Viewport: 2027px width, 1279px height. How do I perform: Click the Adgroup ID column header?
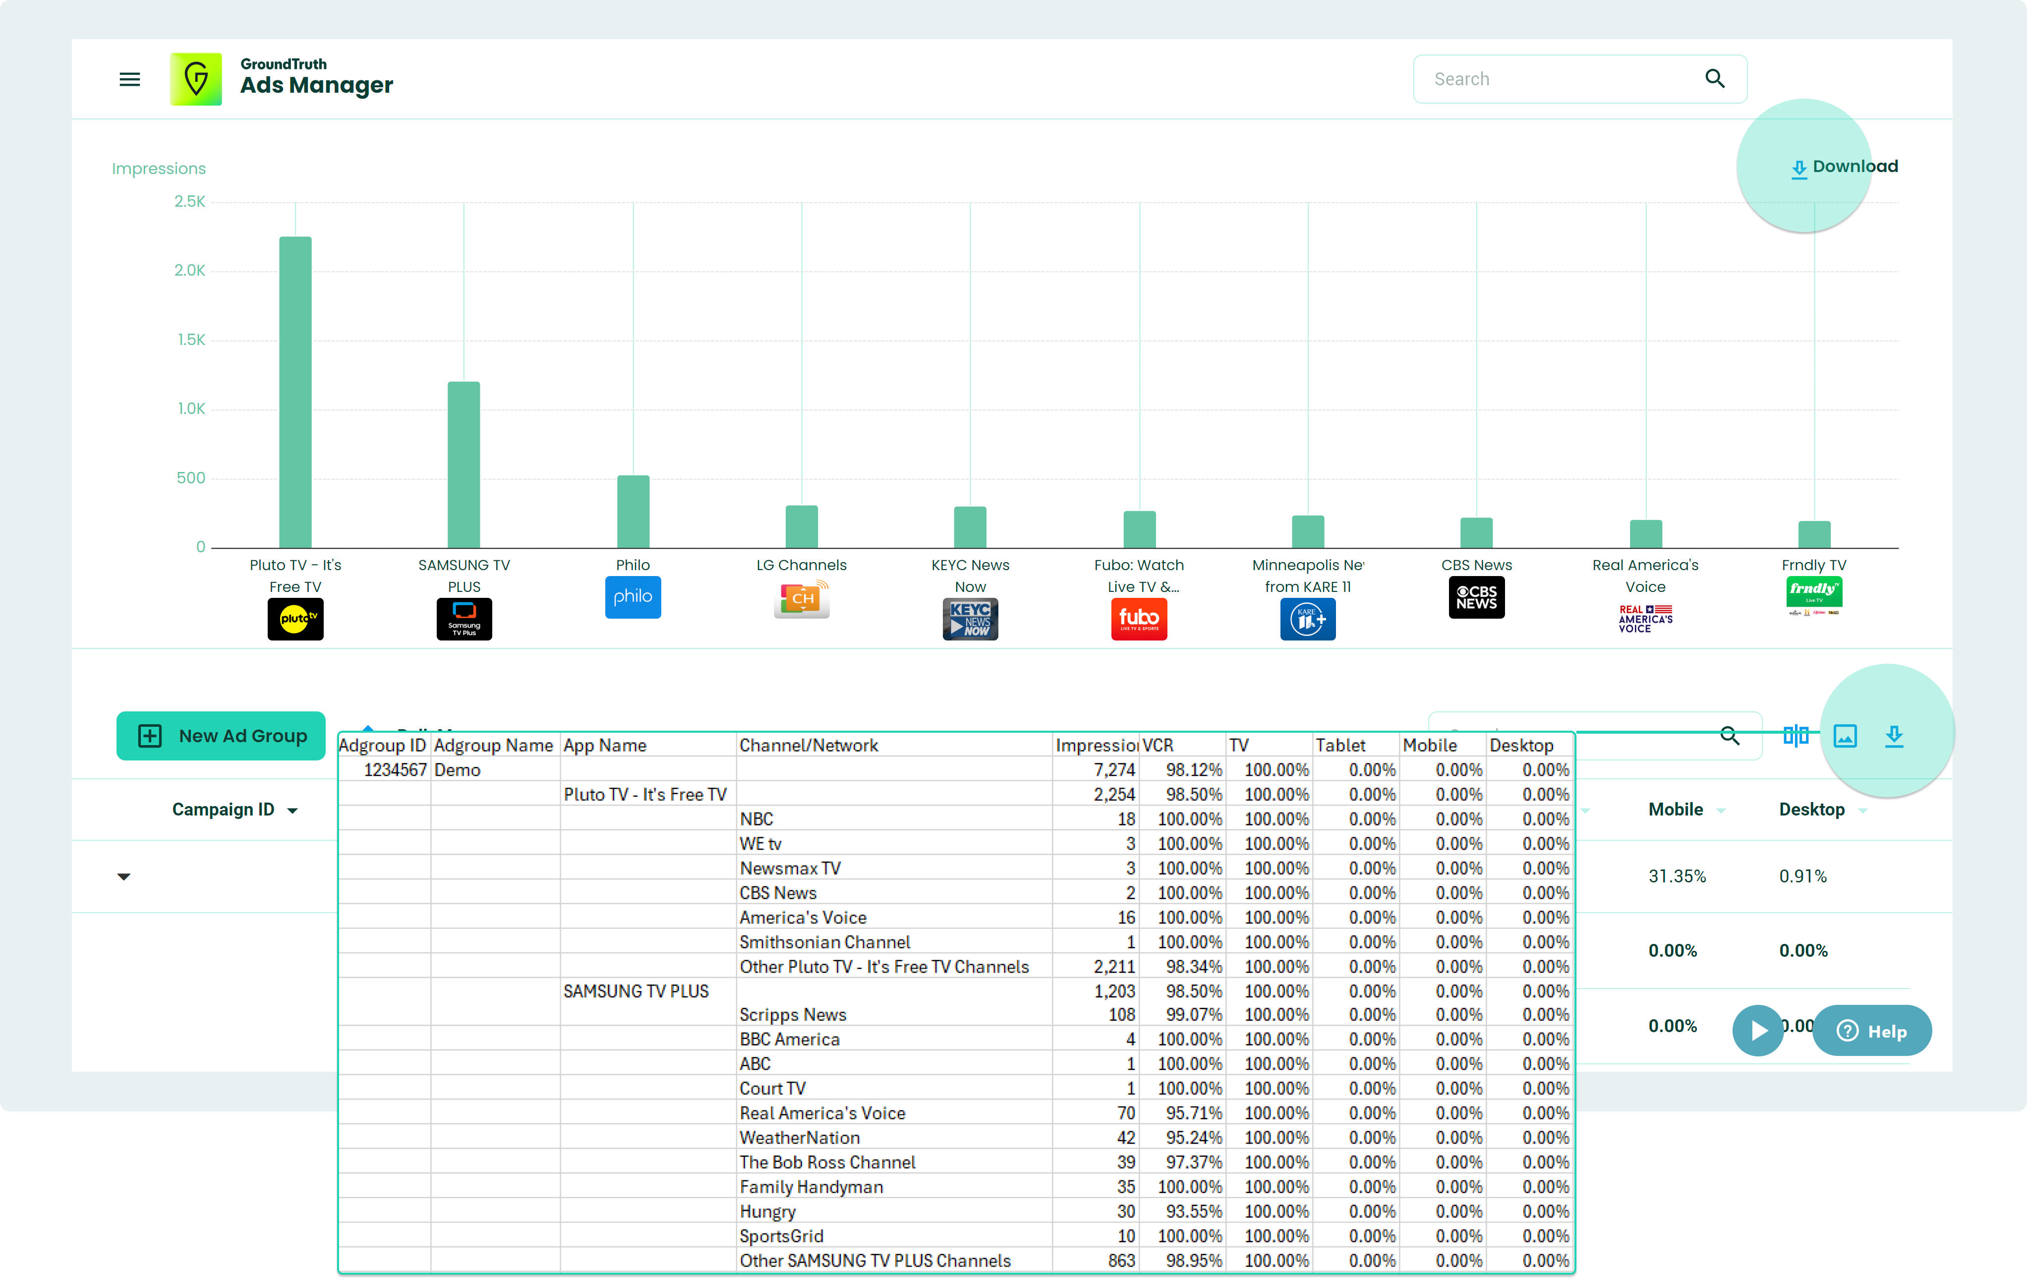pos(385,745)
